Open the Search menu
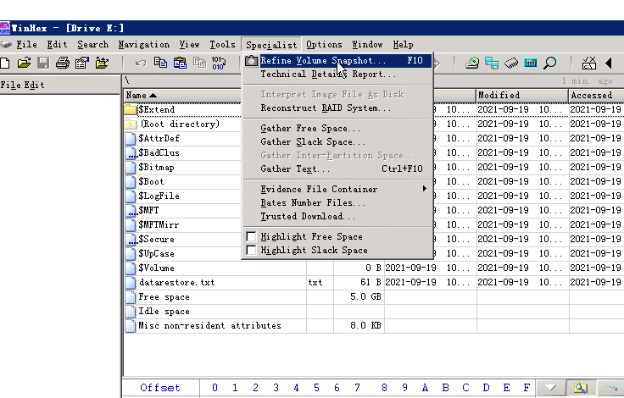 [92, 45]
